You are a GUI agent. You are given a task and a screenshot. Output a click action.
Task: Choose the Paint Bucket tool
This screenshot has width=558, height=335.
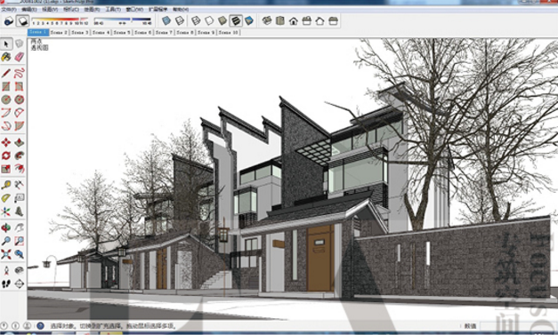[x=6, y=57]
